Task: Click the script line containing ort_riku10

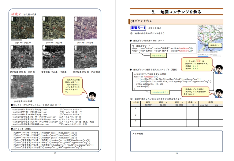Action: (53, 145)
